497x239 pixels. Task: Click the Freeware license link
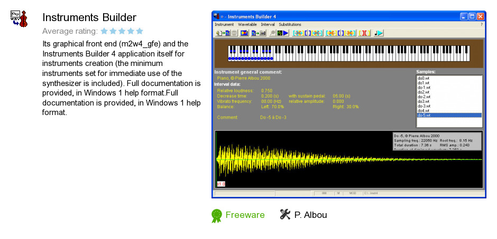245,215
